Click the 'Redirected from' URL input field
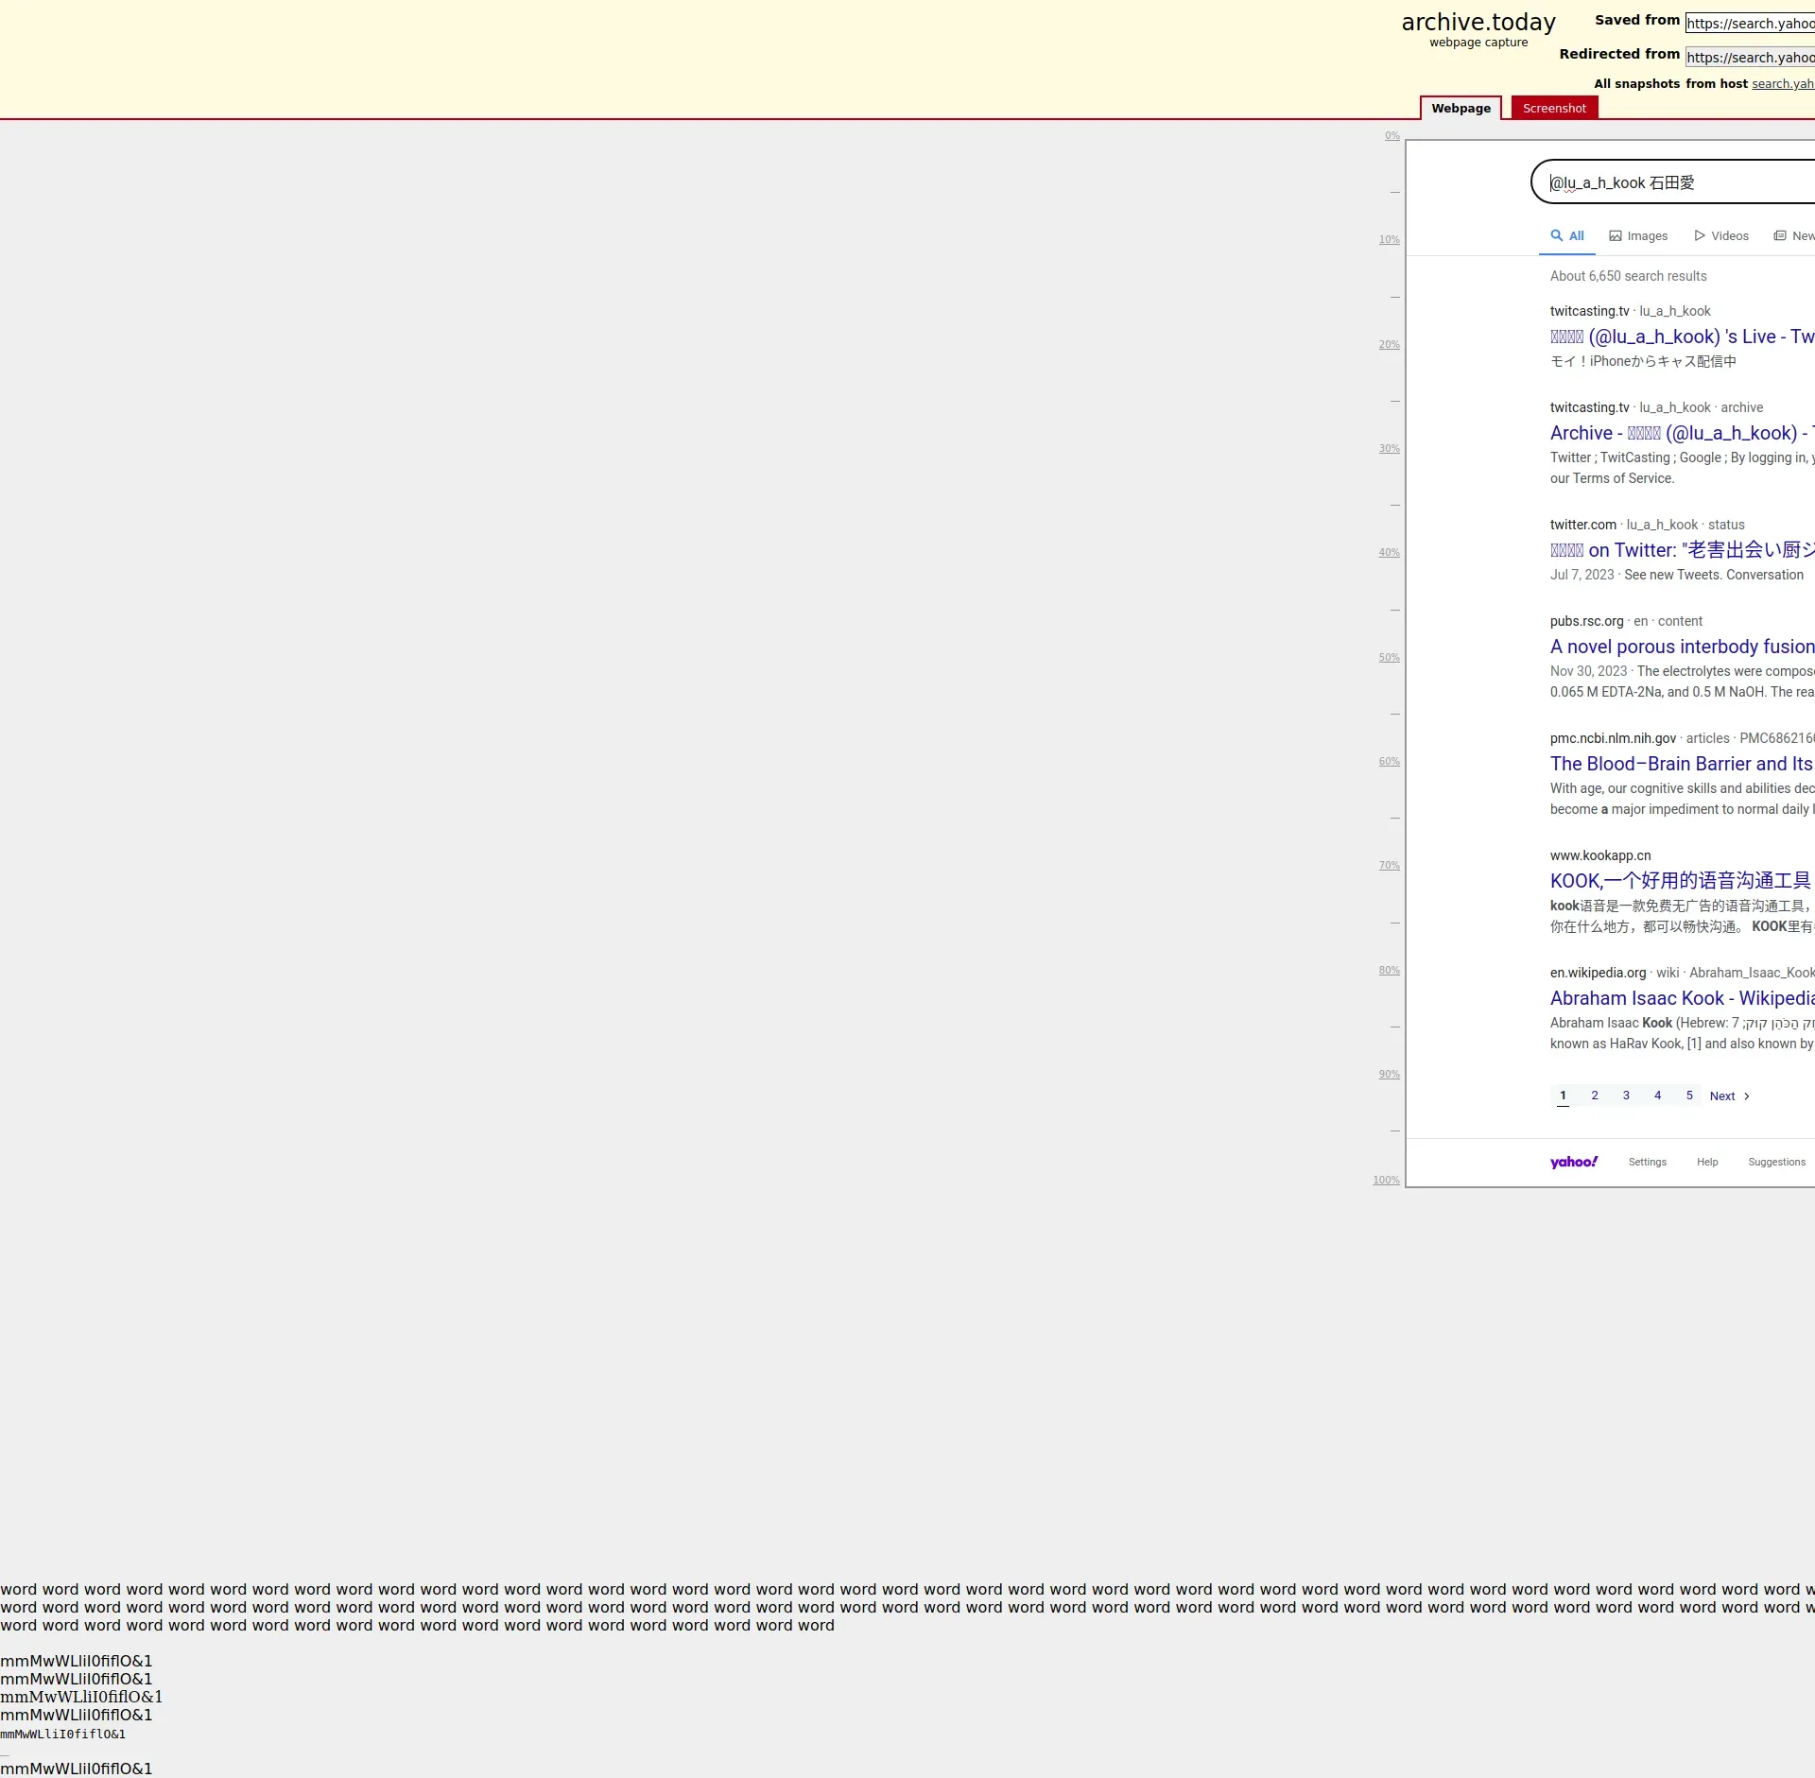The image size is (1815, 1778). pyautogui.click(x=1750, y=57)
